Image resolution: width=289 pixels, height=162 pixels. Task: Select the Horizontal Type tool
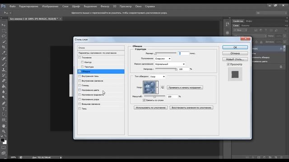tap(4, 109)
